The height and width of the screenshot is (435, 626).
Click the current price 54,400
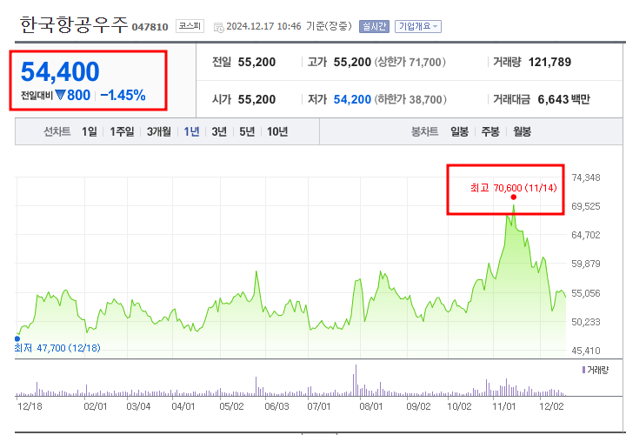pyautogui.click(x=60, y=71)
